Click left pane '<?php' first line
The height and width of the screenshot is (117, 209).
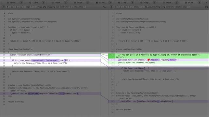pyautogui.click(x=10, y=13)
